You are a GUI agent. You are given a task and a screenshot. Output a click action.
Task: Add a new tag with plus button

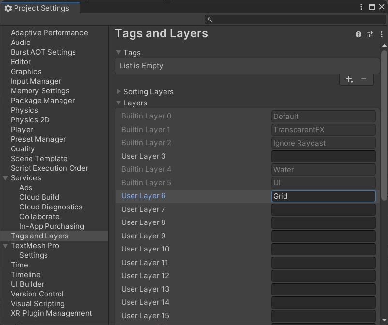pos(349,79)
